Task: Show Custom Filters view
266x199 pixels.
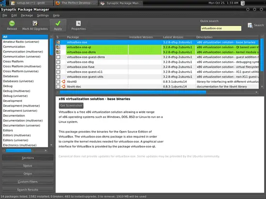Action: (28, 182)
